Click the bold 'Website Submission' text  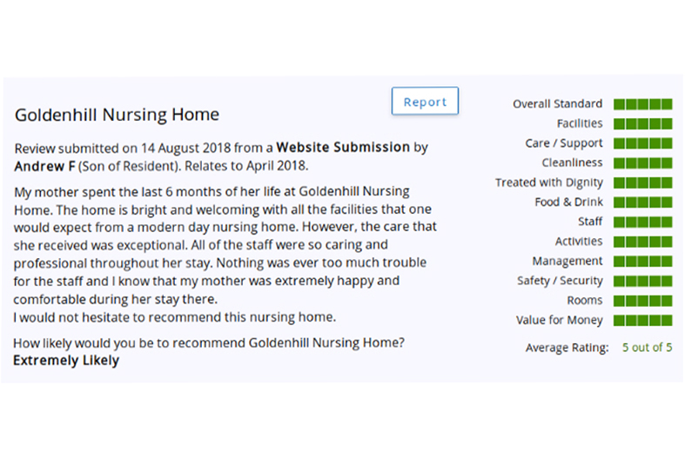coord(342,147)
